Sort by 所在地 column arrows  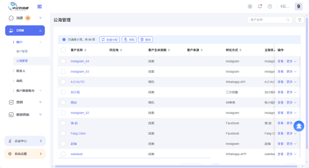tap(121, 50)
